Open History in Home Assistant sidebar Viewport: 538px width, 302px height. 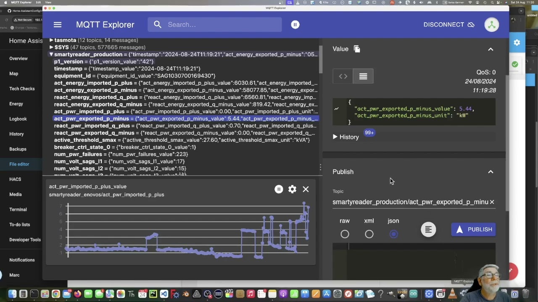tap(16, 134)
